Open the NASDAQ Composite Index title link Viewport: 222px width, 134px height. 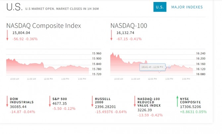43,25
